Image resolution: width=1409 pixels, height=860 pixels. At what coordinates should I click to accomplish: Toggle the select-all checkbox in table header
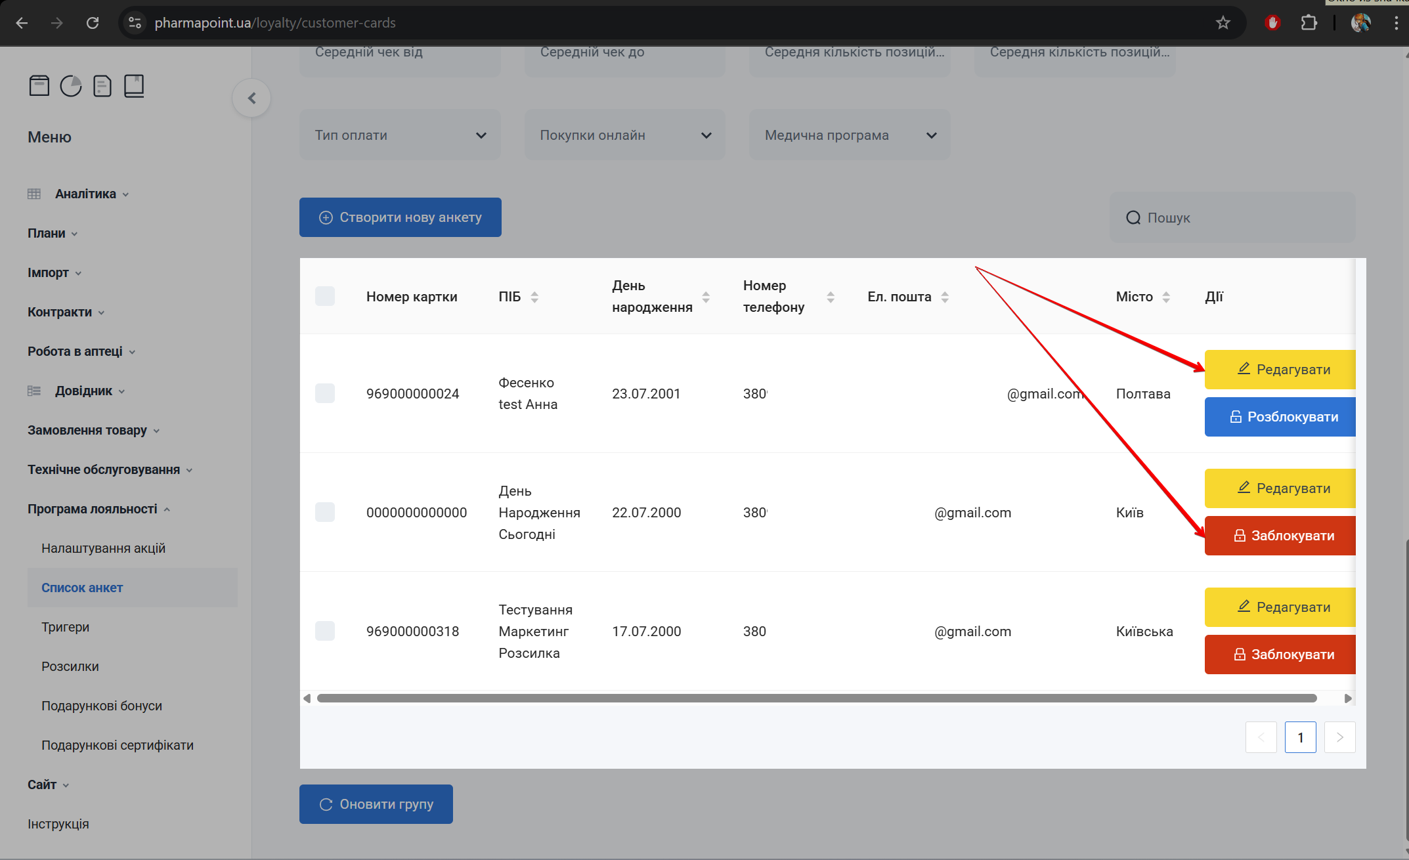pos(325,296)
